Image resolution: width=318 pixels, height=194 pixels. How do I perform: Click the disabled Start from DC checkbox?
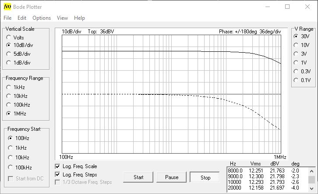(10, 179)
